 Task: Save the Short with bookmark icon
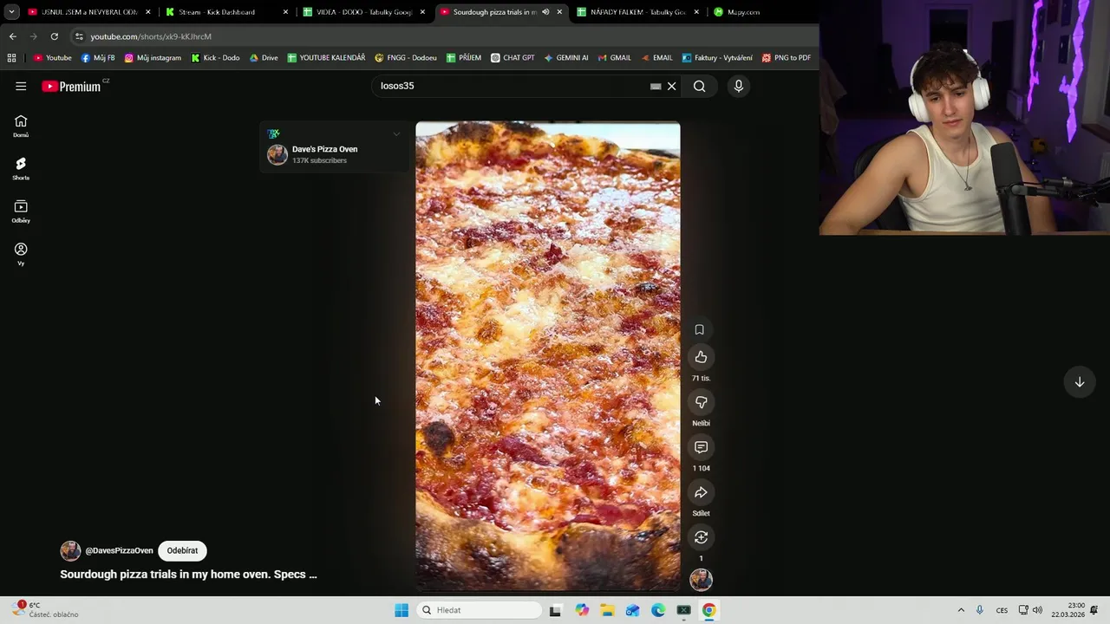click(699, 329)
